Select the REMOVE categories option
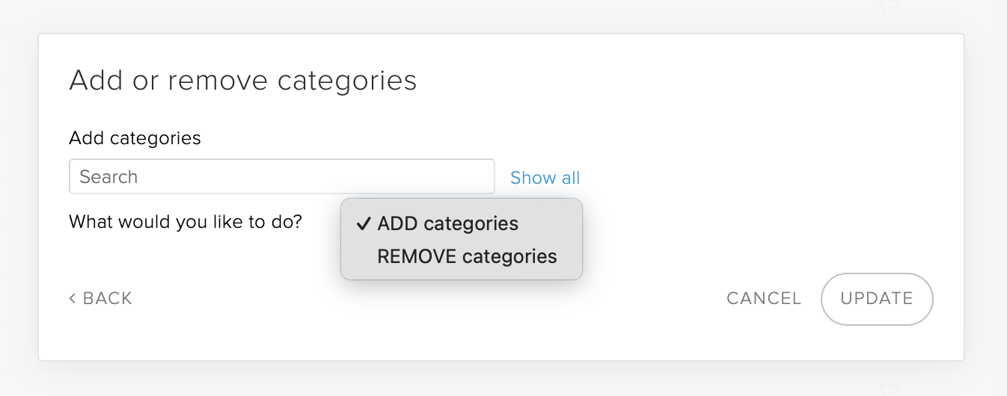1007x396 pixels. [x=467, y=257]
